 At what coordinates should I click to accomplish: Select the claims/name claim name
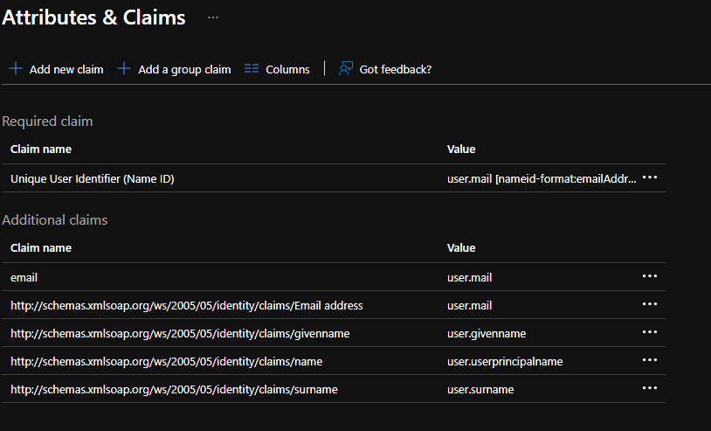pos(167,362)
